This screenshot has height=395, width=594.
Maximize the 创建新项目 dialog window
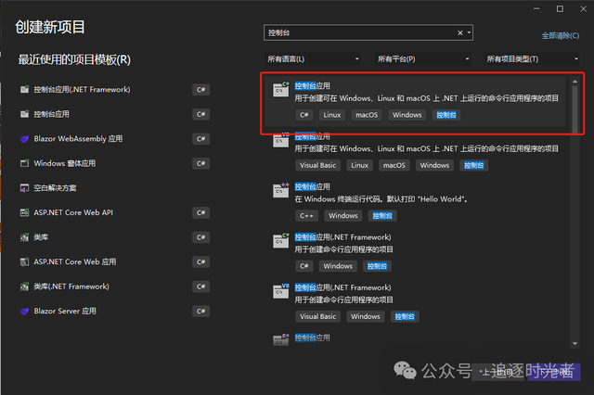560,8
